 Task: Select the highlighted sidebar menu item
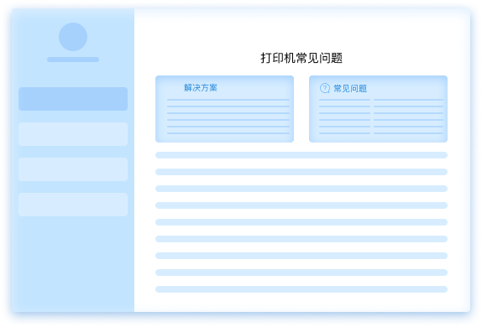pyautogui.click(x=73, y=99)
